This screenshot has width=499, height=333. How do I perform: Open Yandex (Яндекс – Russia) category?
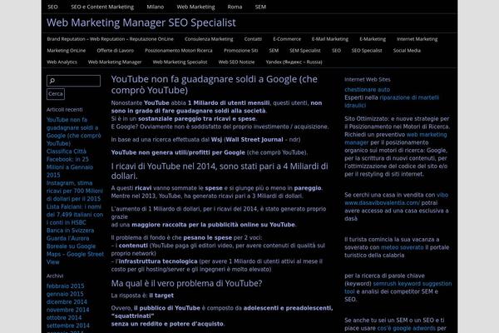click(294, 62)
